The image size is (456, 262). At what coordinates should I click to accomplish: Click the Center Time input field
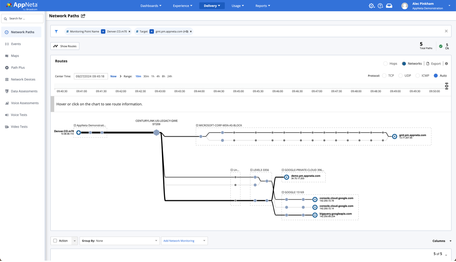[91, 76]
